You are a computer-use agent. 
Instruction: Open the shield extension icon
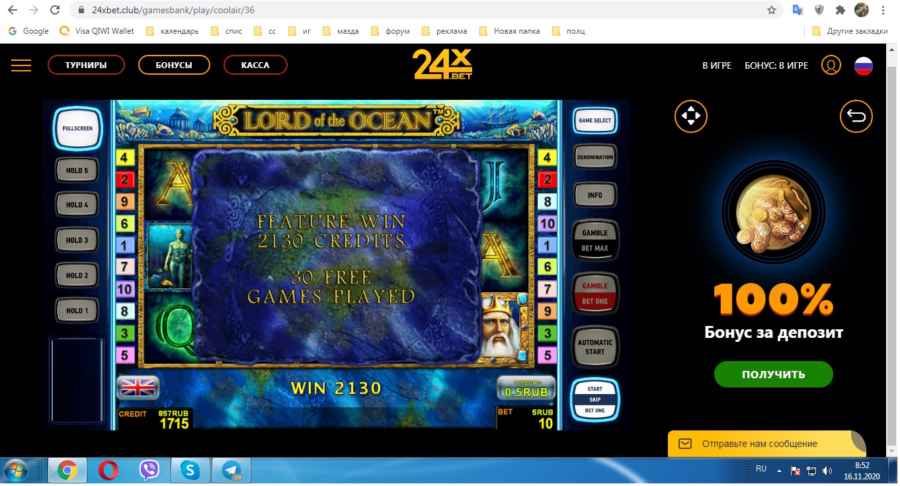[819, 11]
